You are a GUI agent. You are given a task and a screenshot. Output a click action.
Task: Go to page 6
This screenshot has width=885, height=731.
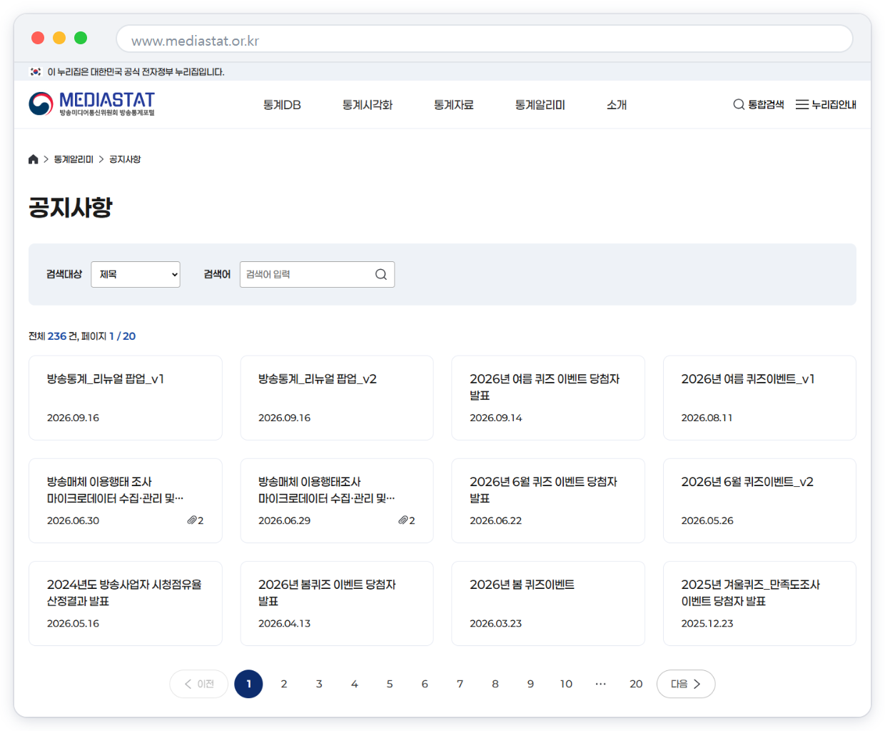pyautogui.click(x=425, y=684)
